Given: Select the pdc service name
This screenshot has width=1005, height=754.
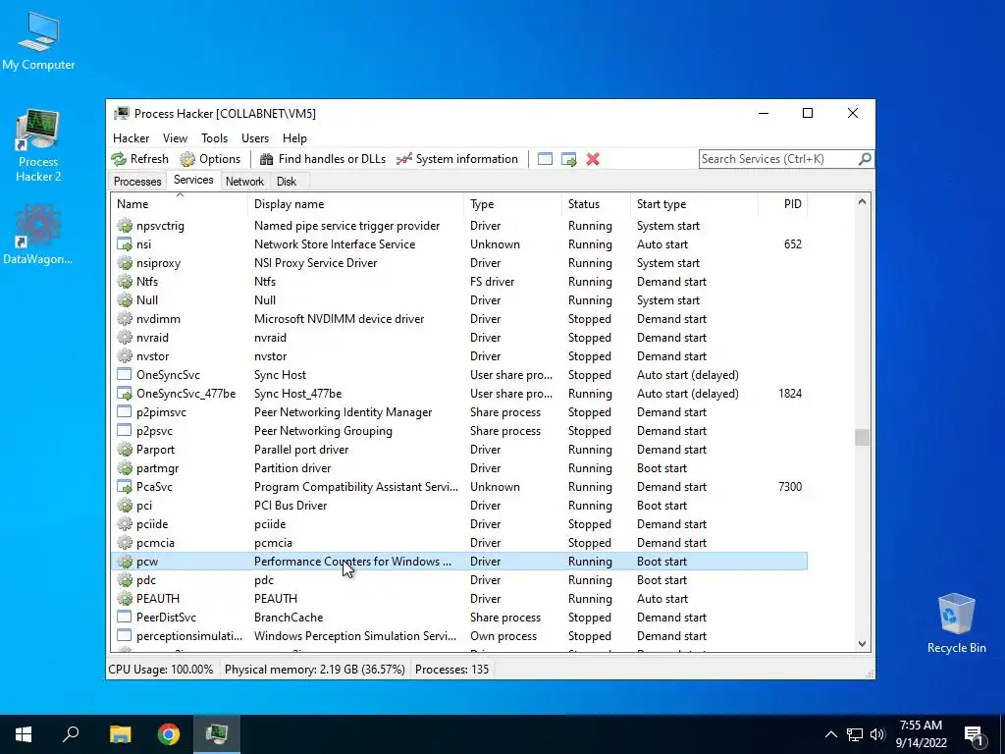Looking at the screenshot, I should click(x=146, y=579).
